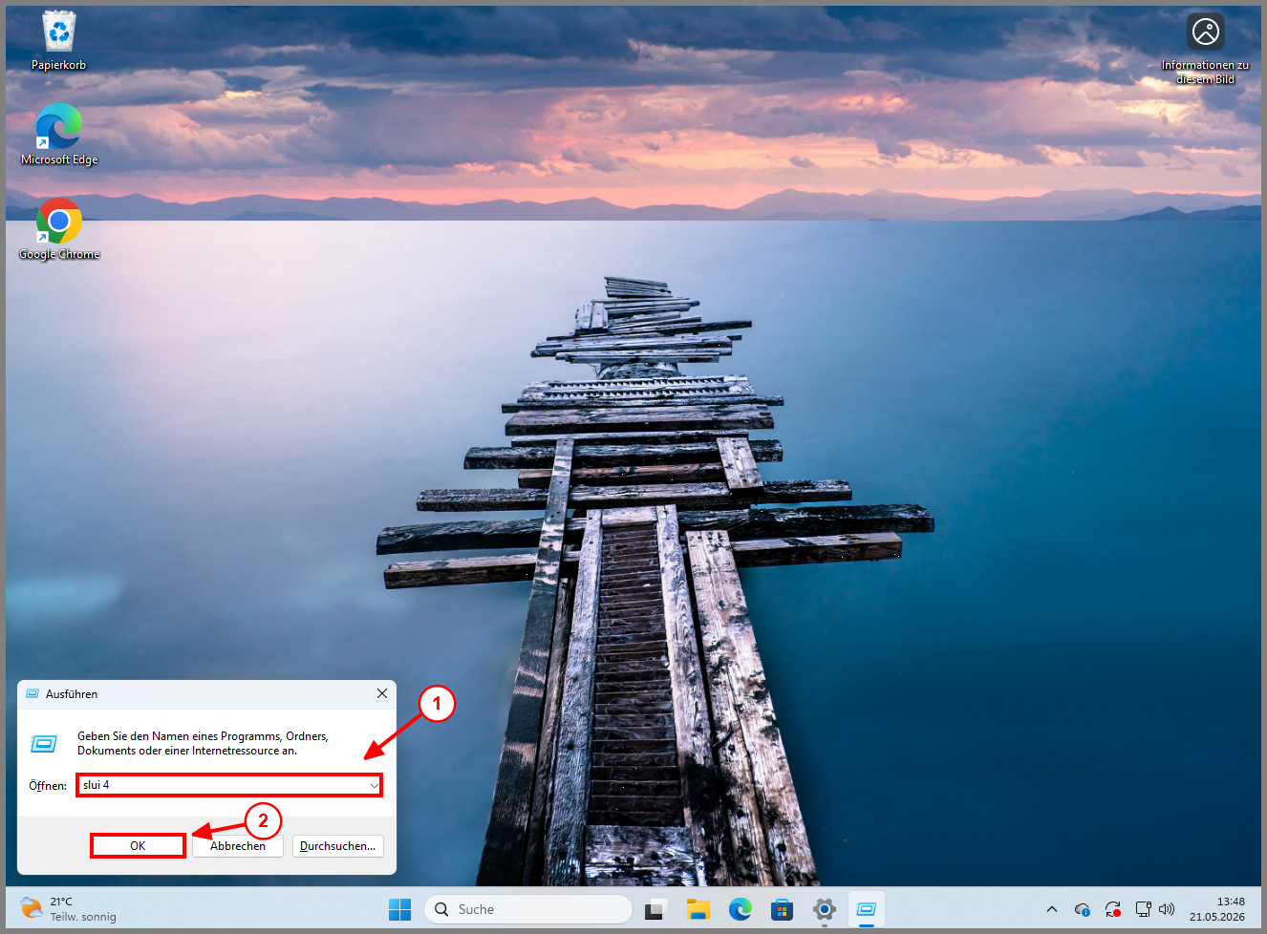Expand the Öffnen combo box dropdown arrow
The height and width of the screenshot is (934, 1267).
[374, 785]
